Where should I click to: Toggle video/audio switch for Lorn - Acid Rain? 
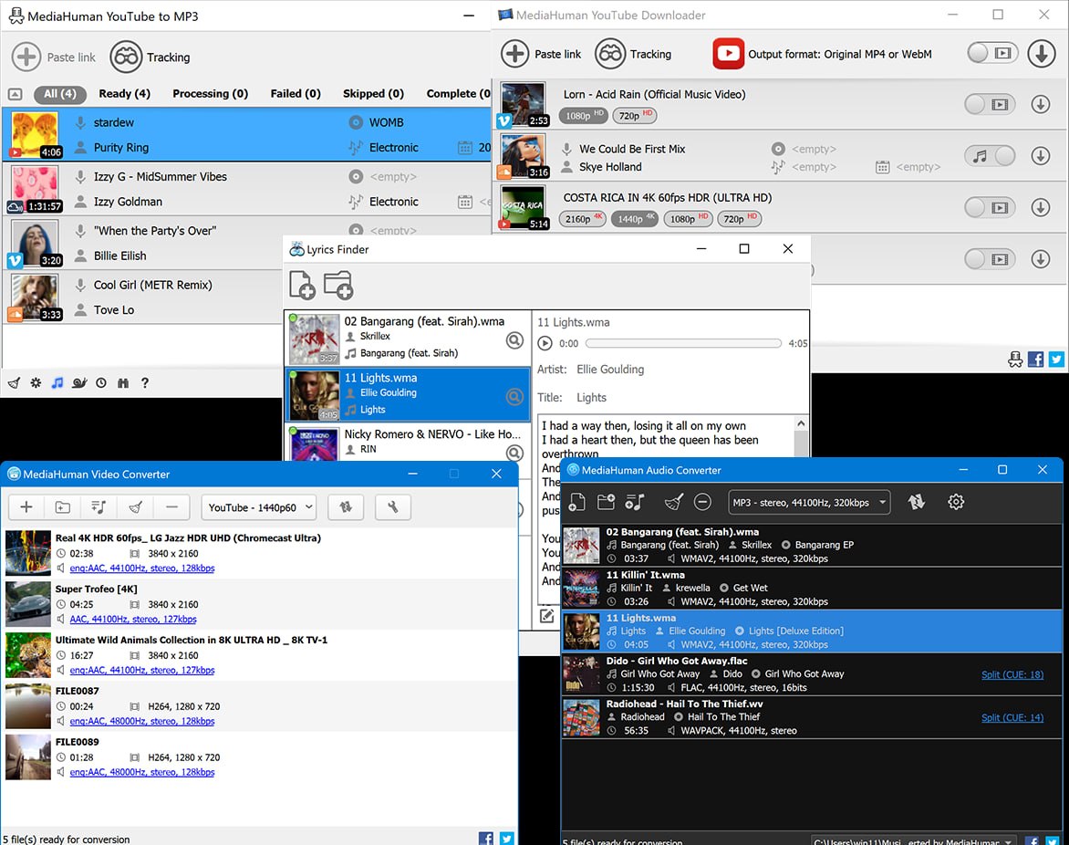pyautogui.click(x=990, y=104)
